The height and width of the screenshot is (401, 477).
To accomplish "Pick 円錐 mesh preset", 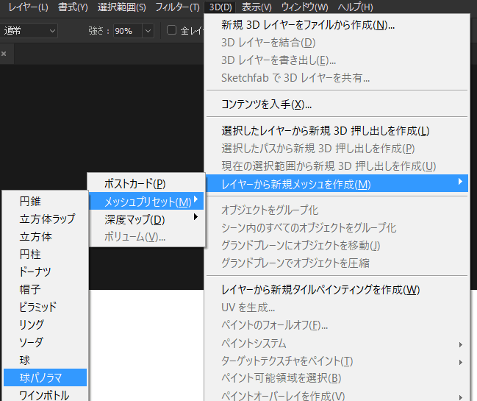I will click(x=45, y=202).
